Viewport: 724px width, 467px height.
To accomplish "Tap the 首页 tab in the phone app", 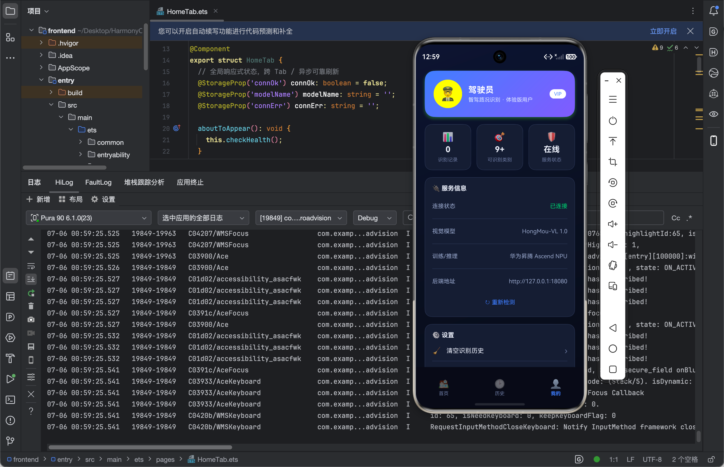I will click(x=443, y=388).
